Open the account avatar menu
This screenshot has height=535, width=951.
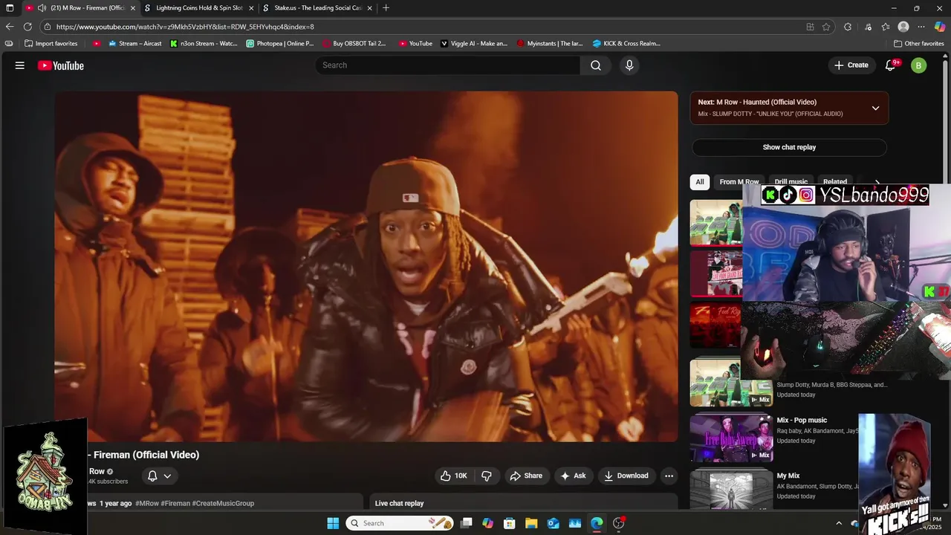919,65
